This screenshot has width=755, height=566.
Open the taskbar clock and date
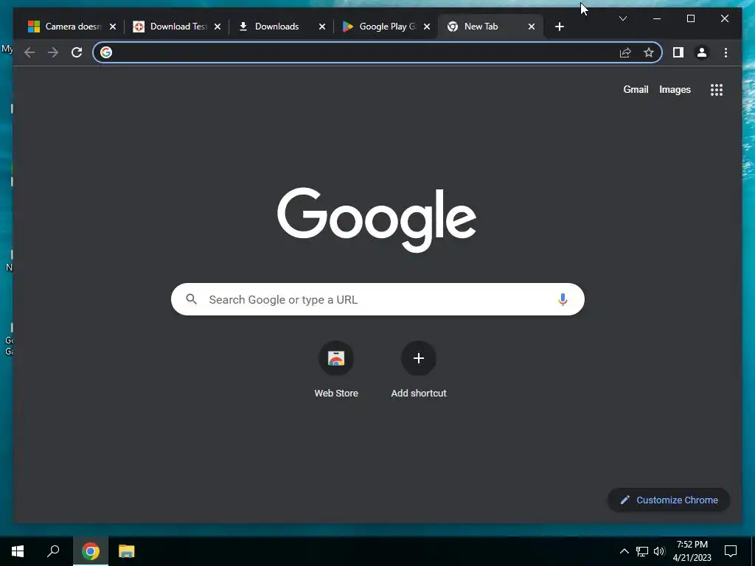pyautogui.click(x=692, y=551)
